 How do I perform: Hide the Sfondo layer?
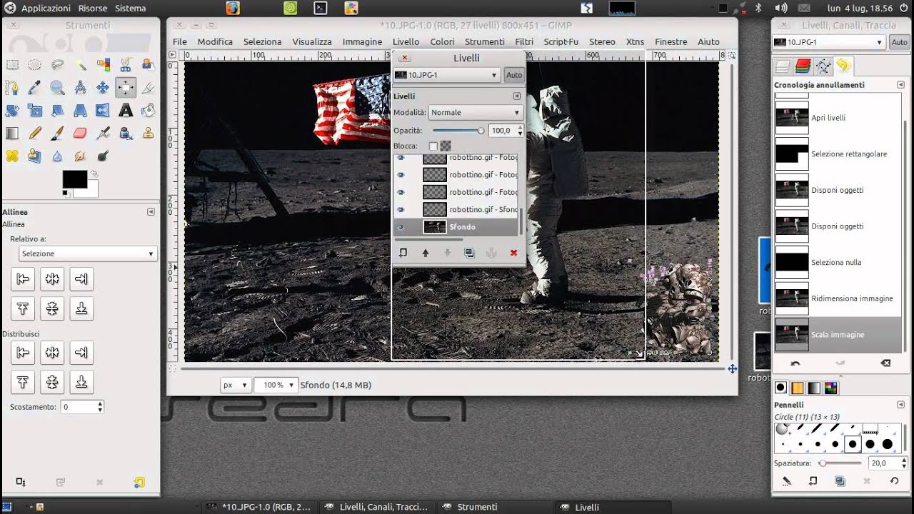[x=401, y=227]
